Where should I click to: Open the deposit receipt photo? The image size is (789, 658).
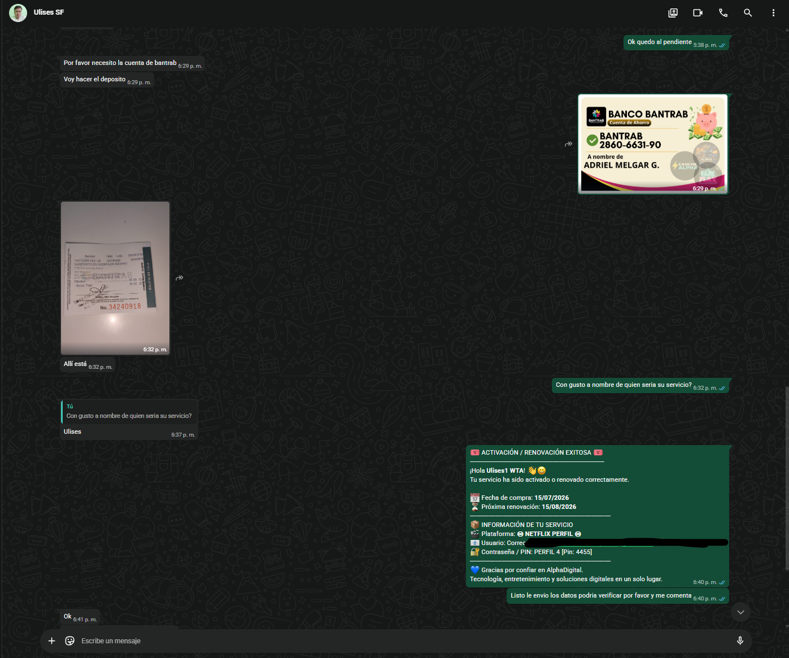pyautogui.click(x=115, y=278)
